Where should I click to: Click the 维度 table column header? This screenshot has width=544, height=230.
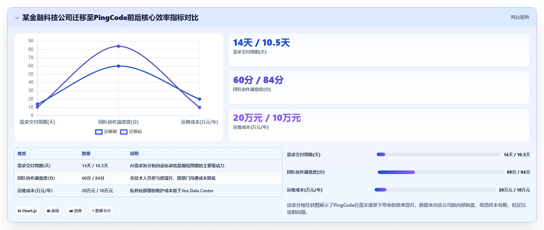pyautogui.click(x=46, y=154)
